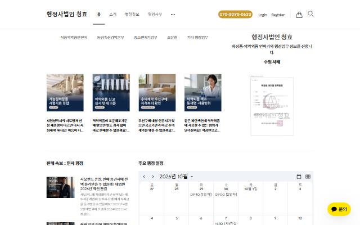
Task: Click the 수임 사례 heading
Action: click(272, 62)
